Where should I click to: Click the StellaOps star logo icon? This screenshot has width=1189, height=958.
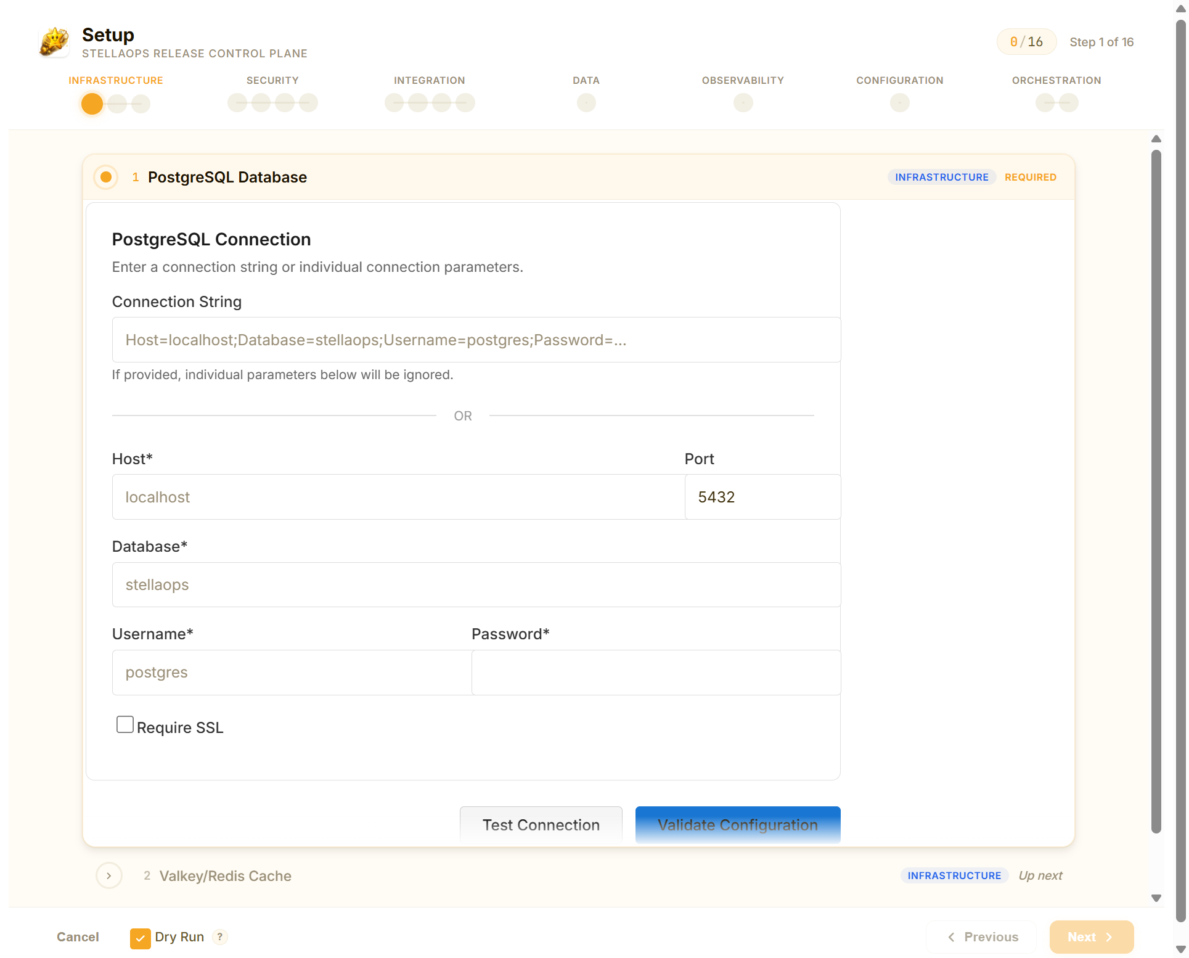54,41
